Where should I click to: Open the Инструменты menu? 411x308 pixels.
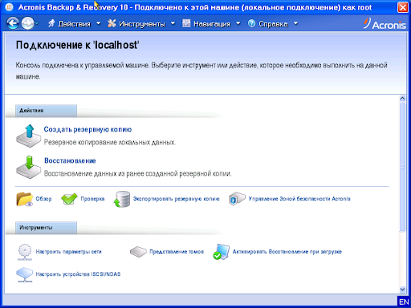point(142,24)
